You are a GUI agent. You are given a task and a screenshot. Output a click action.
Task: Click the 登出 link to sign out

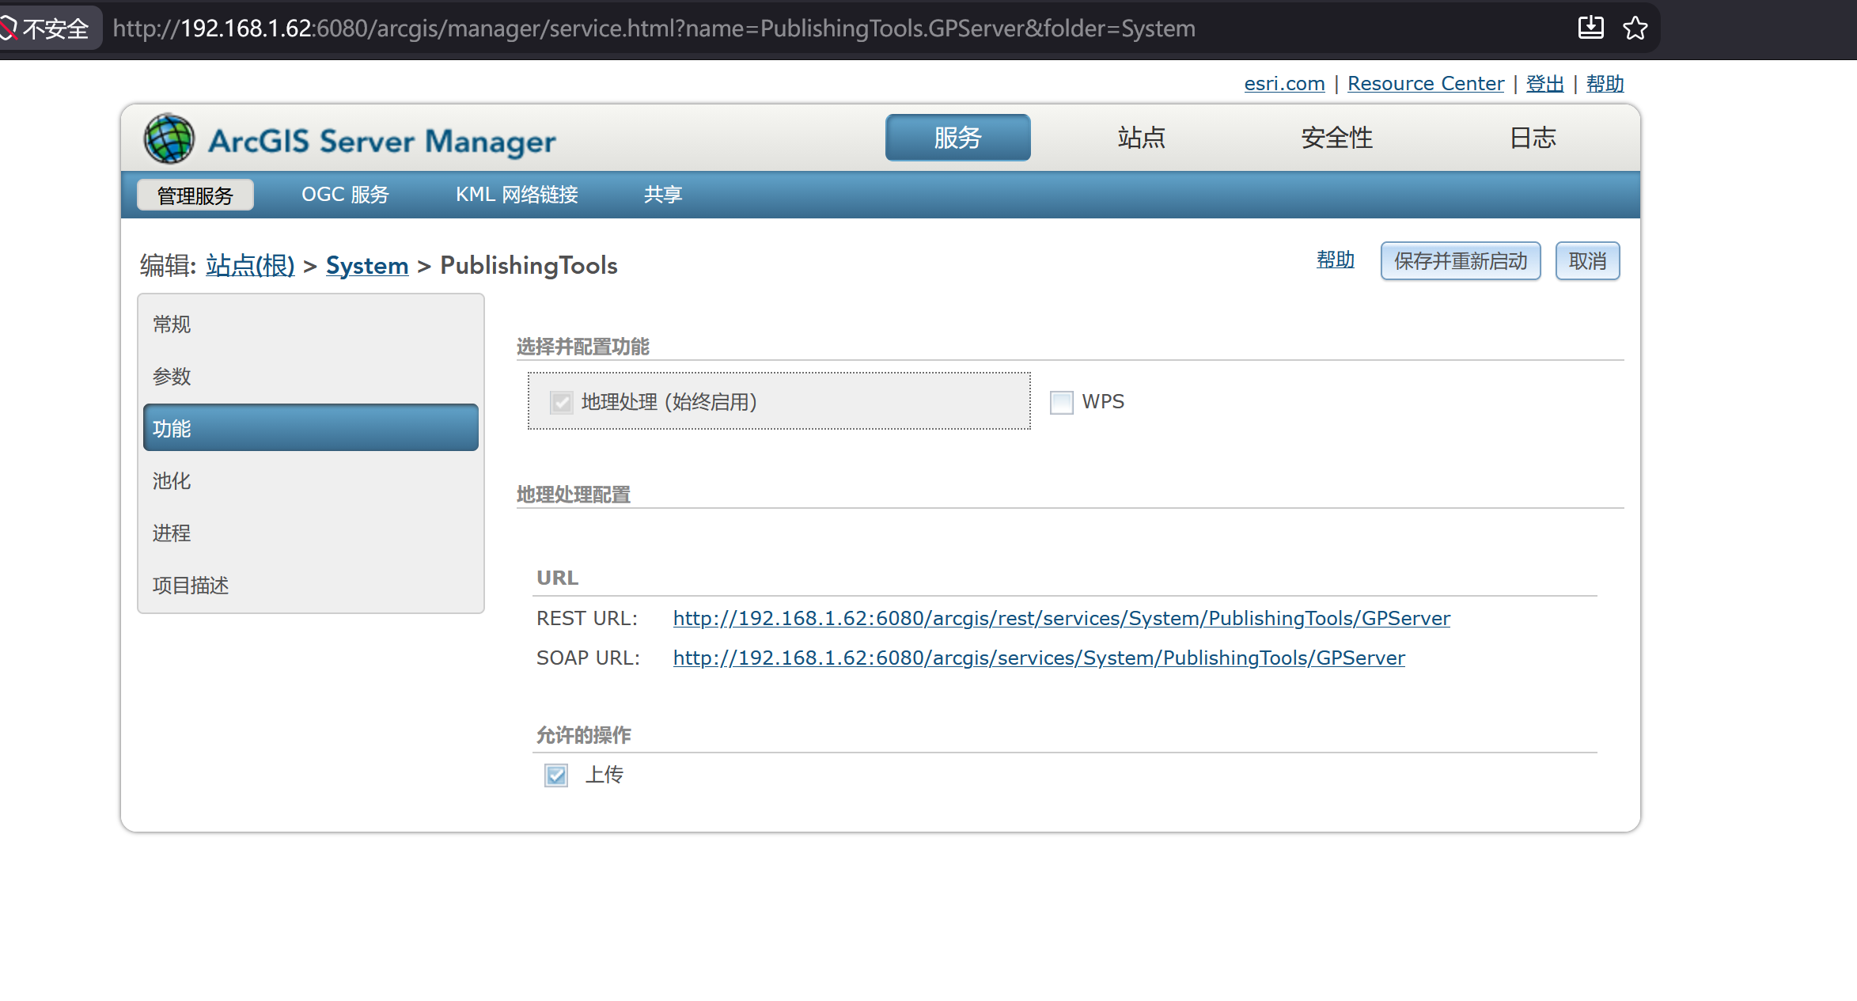pos(1544,84)
